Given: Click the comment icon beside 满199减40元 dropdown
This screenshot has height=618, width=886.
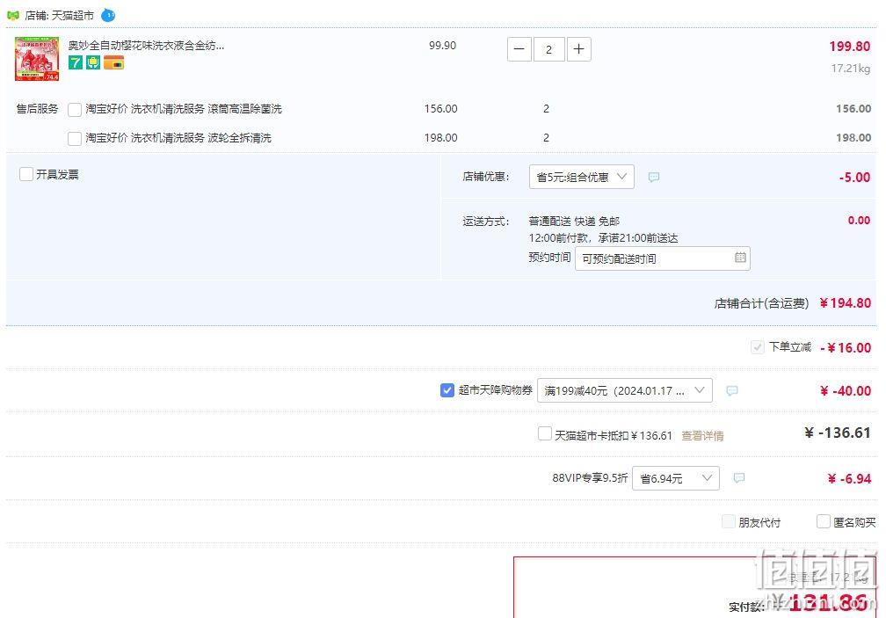Looking at the screenshot, I should tap(731, 390).
